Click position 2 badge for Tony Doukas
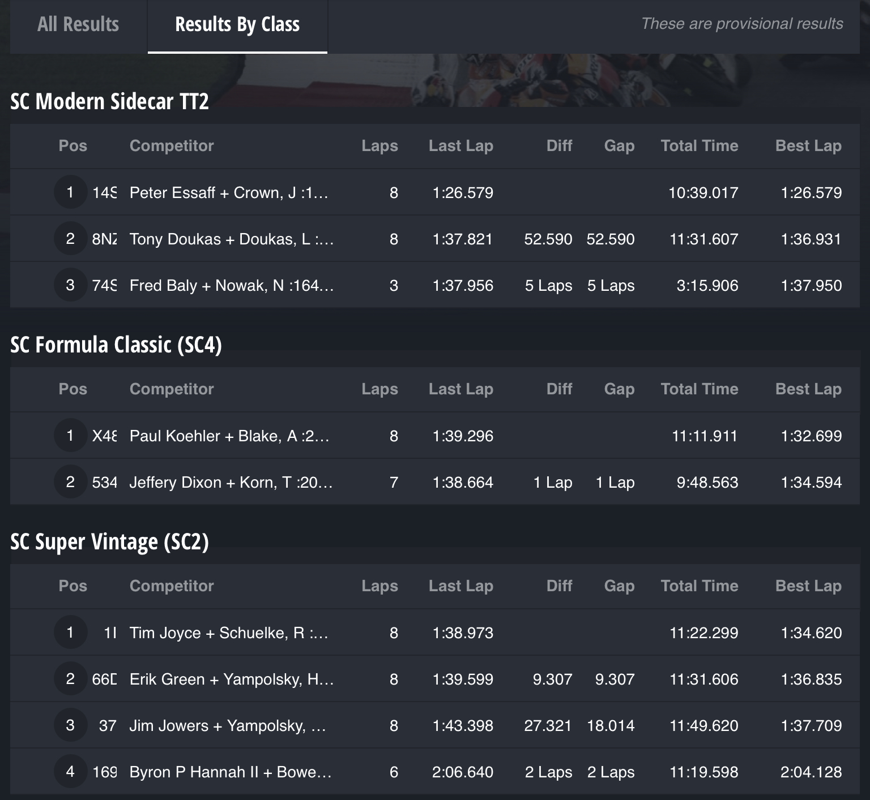This screenshot has width=870, height=800. 70,239
